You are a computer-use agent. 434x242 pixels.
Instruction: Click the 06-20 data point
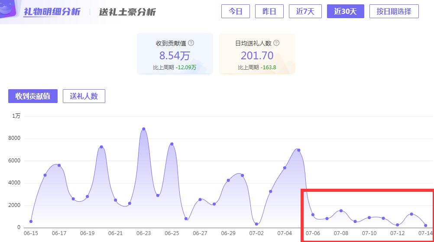(x=101, y=147)
